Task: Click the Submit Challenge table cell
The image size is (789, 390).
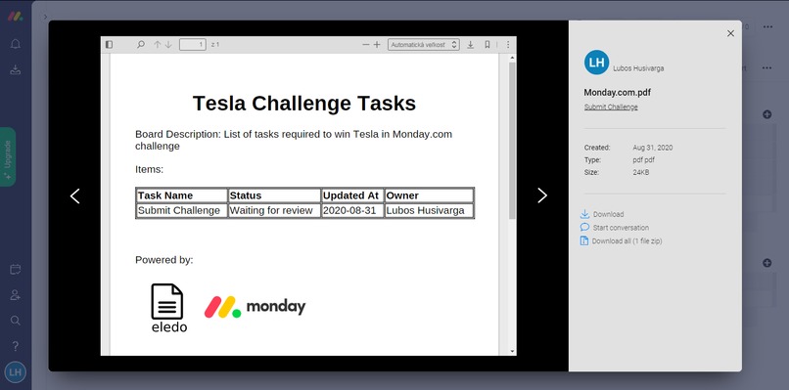Action: tap(182, 210)
